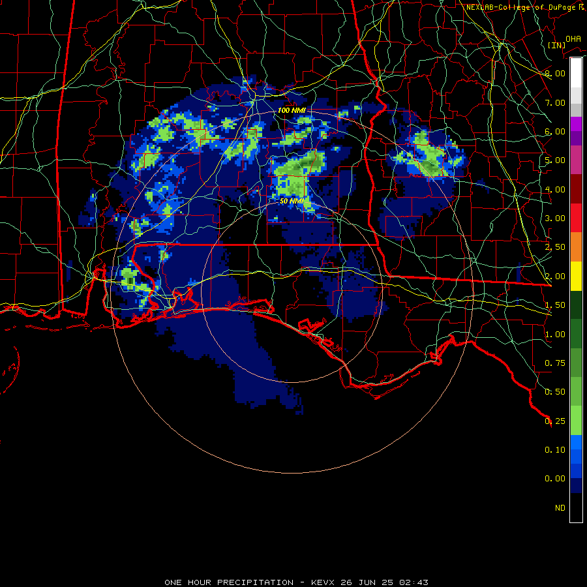Select the magenta legend swatch near 6.00
The image size is (587, 587).
[x=576, y=124]
